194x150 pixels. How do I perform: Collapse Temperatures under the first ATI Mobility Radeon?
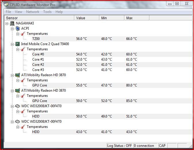coord(18,80)
